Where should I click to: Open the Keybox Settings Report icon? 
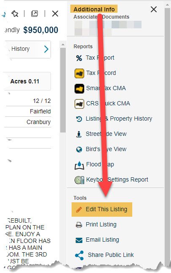[x=79, y=180]
